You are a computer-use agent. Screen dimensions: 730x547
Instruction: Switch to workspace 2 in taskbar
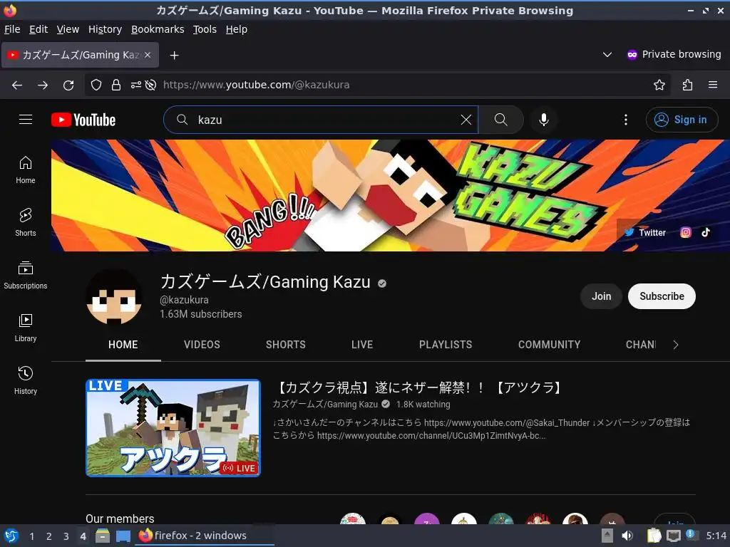pos(49,536)
